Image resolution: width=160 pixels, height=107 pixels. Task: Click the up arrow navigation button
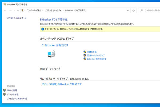coord(18,10)
